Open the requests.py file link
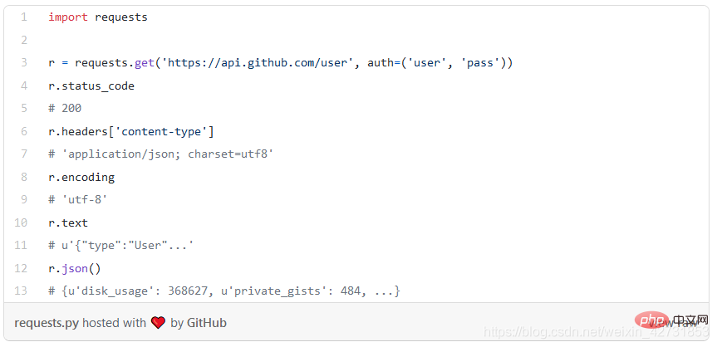The height and width of the screenshot is (347, 717). (47, 323)
